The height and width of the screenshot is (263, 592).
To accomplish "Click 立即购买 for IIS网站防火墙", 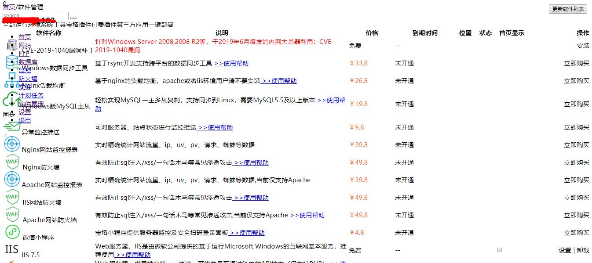I will pyautogui.click(x=577, y=198).
